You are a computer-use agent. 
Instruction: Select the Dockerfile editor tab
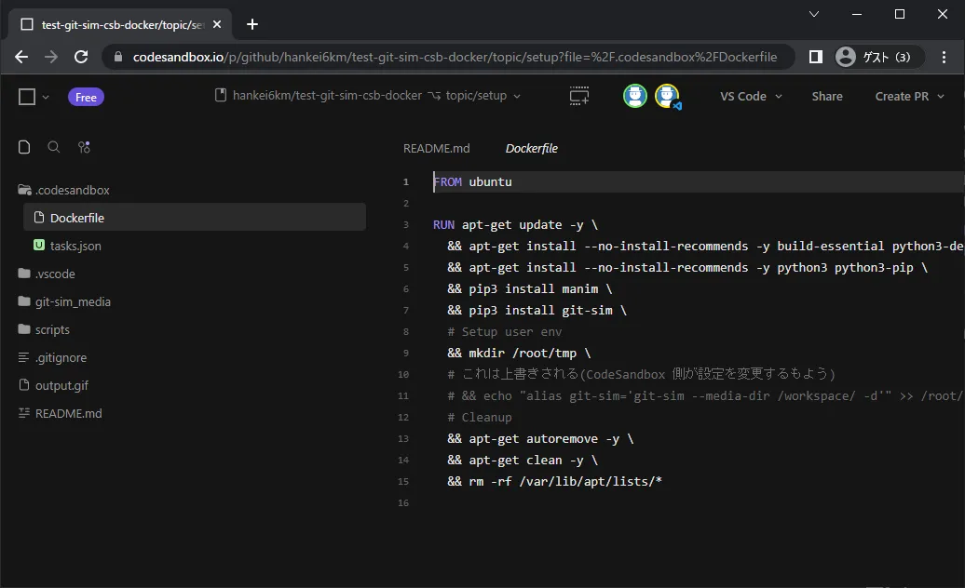coord(531,148)
